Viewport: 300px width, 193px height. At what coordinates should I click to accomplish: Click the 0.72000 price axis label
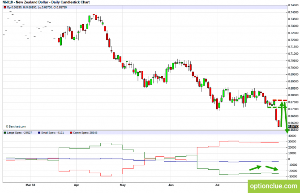point(293,40)
